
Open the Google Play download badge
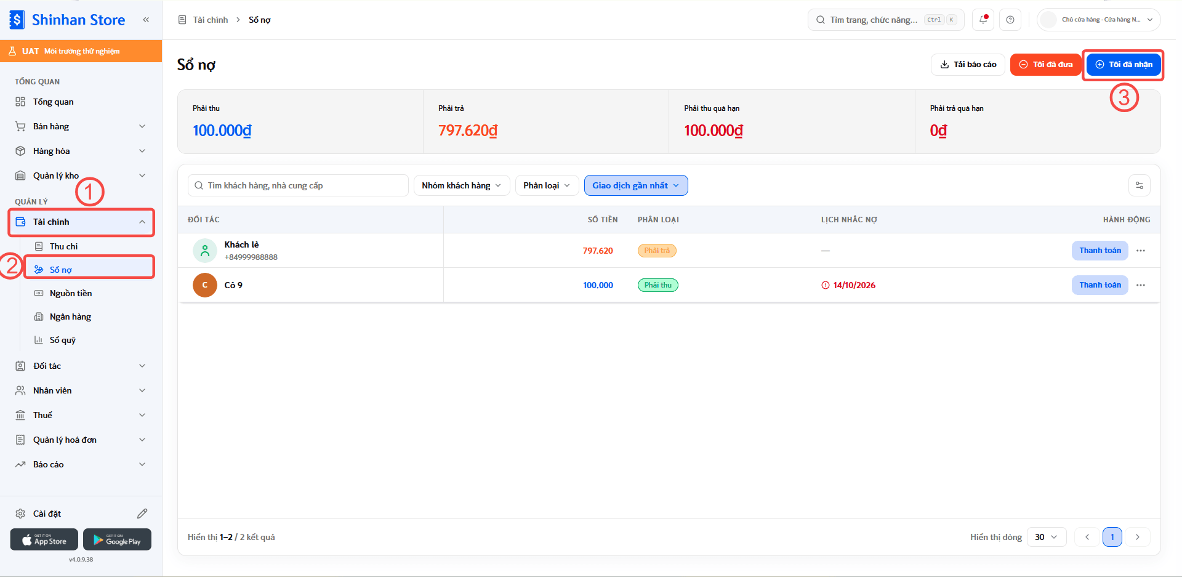[117, 539]
